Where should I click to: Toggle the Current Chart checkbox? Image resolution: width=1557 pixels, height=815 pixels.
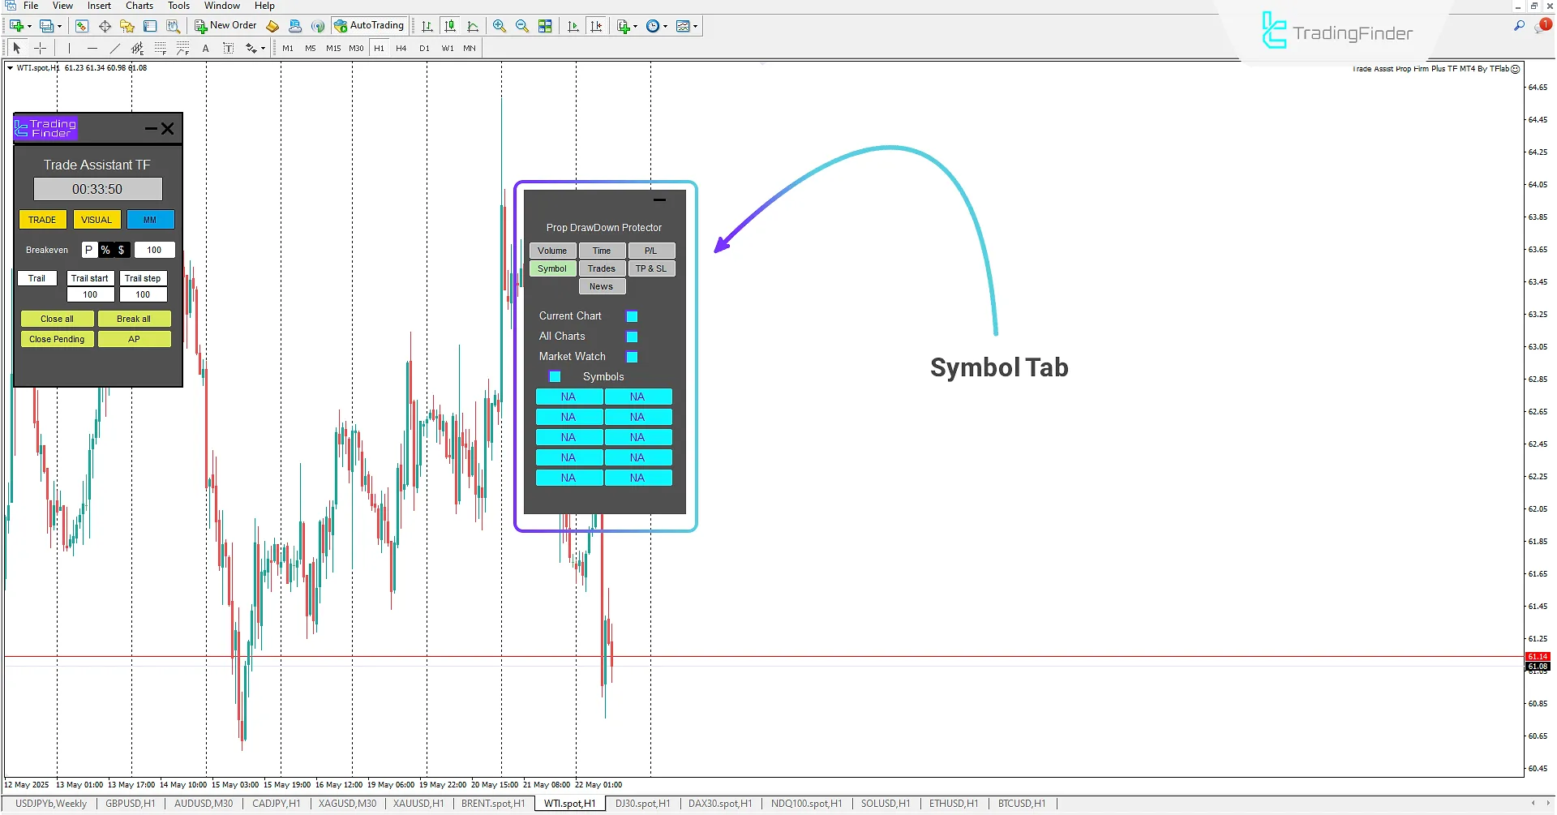[x=632, y=316]
